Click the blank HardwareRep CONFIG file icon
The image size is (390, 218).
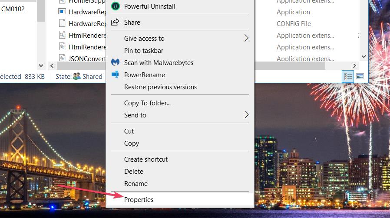[x=62, y=23]
